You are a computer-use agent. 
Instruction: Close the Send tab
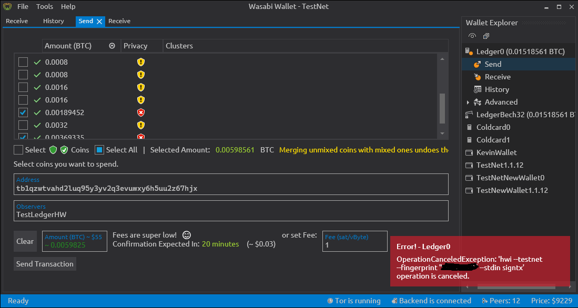(x=99, y=22)
